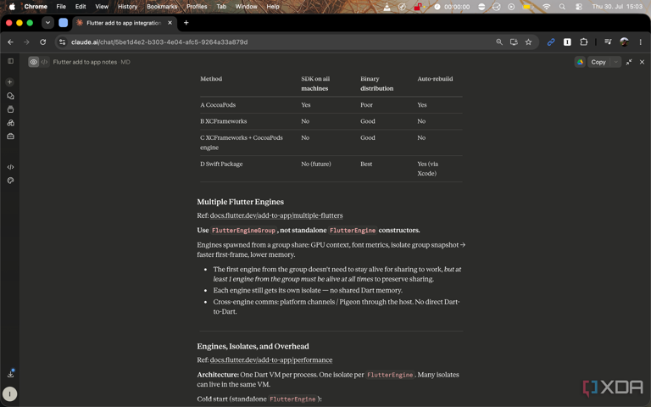The width and height of the screenshot is (651, 407).
Task: Start a new chat with plus icon
Action: click(x=10, y=82)
